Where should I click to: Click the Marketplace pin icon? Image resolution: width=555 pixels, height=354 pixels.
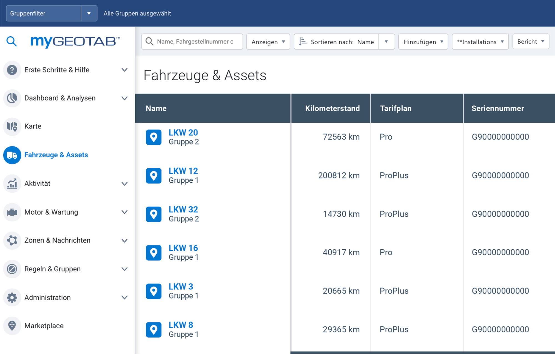pyautogui.click(x=12, y=326)
